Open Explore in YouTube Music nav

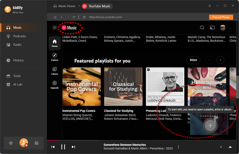[55, 57]
